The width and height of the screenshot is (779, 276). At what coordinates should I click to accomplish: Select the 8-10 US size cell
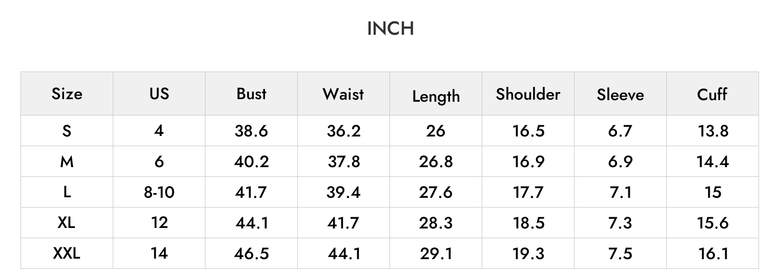(159, 192)
